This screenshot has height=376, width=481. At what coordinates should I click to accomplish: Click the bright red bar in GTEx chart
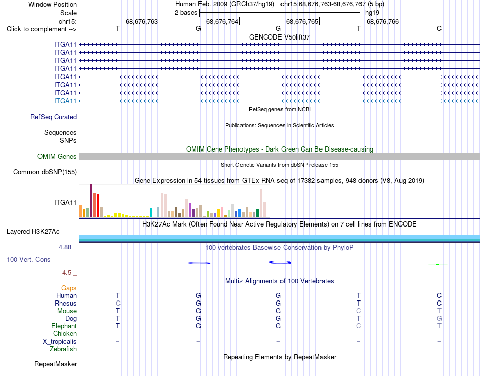(x=98, y=206)
